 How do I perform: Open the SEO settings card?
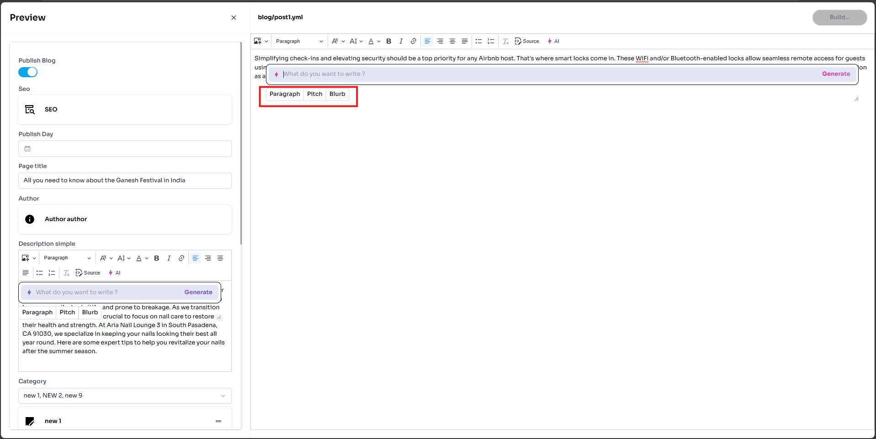[125, 110]
